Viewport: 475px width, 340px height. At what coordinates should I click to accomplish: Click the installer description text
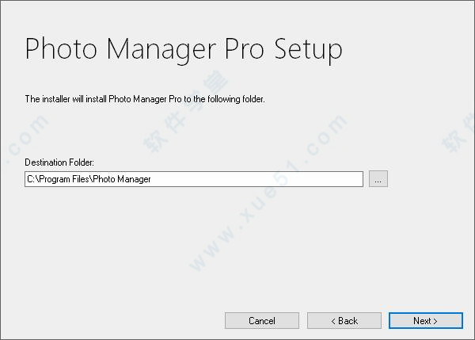[x=145, y=99]
